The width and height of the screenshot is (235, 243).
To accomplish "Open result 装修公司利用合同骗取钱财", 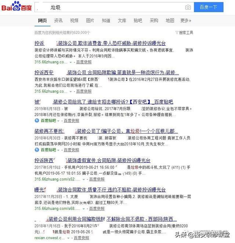I will [x=106, y=219].
